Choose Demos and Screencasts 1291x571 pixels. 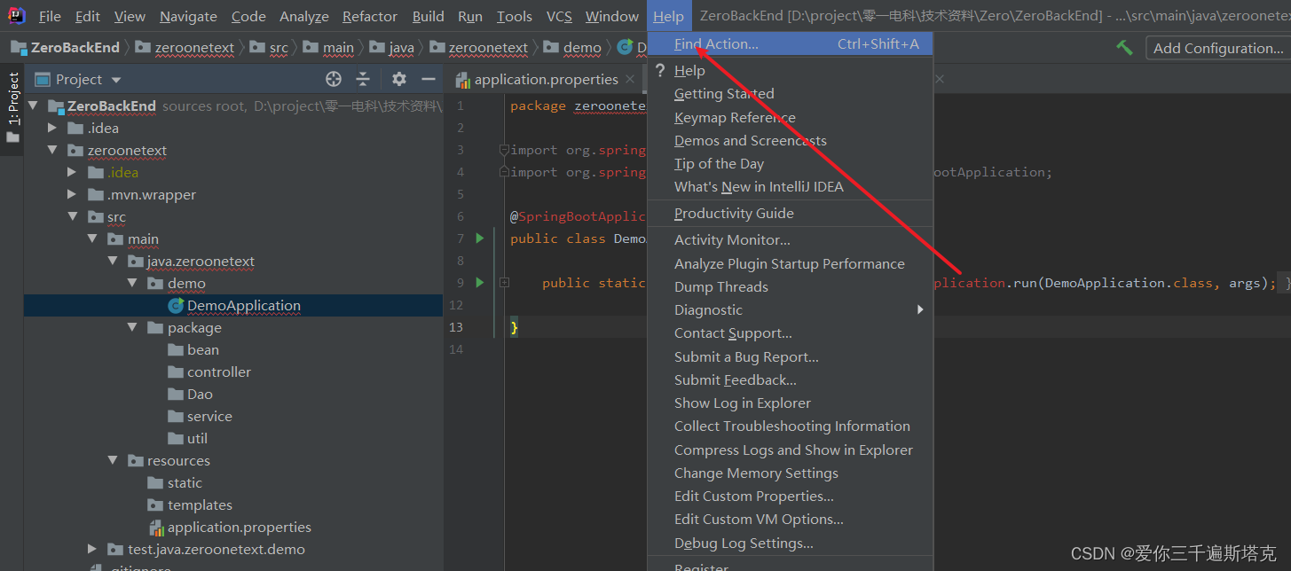(x=790, y=140)
